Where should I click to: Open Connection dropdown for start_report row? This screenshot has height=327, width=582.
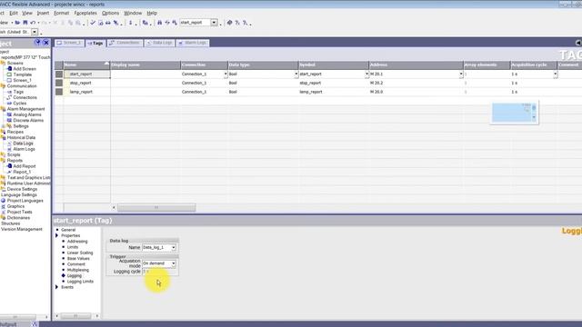(x=226, y=74)
